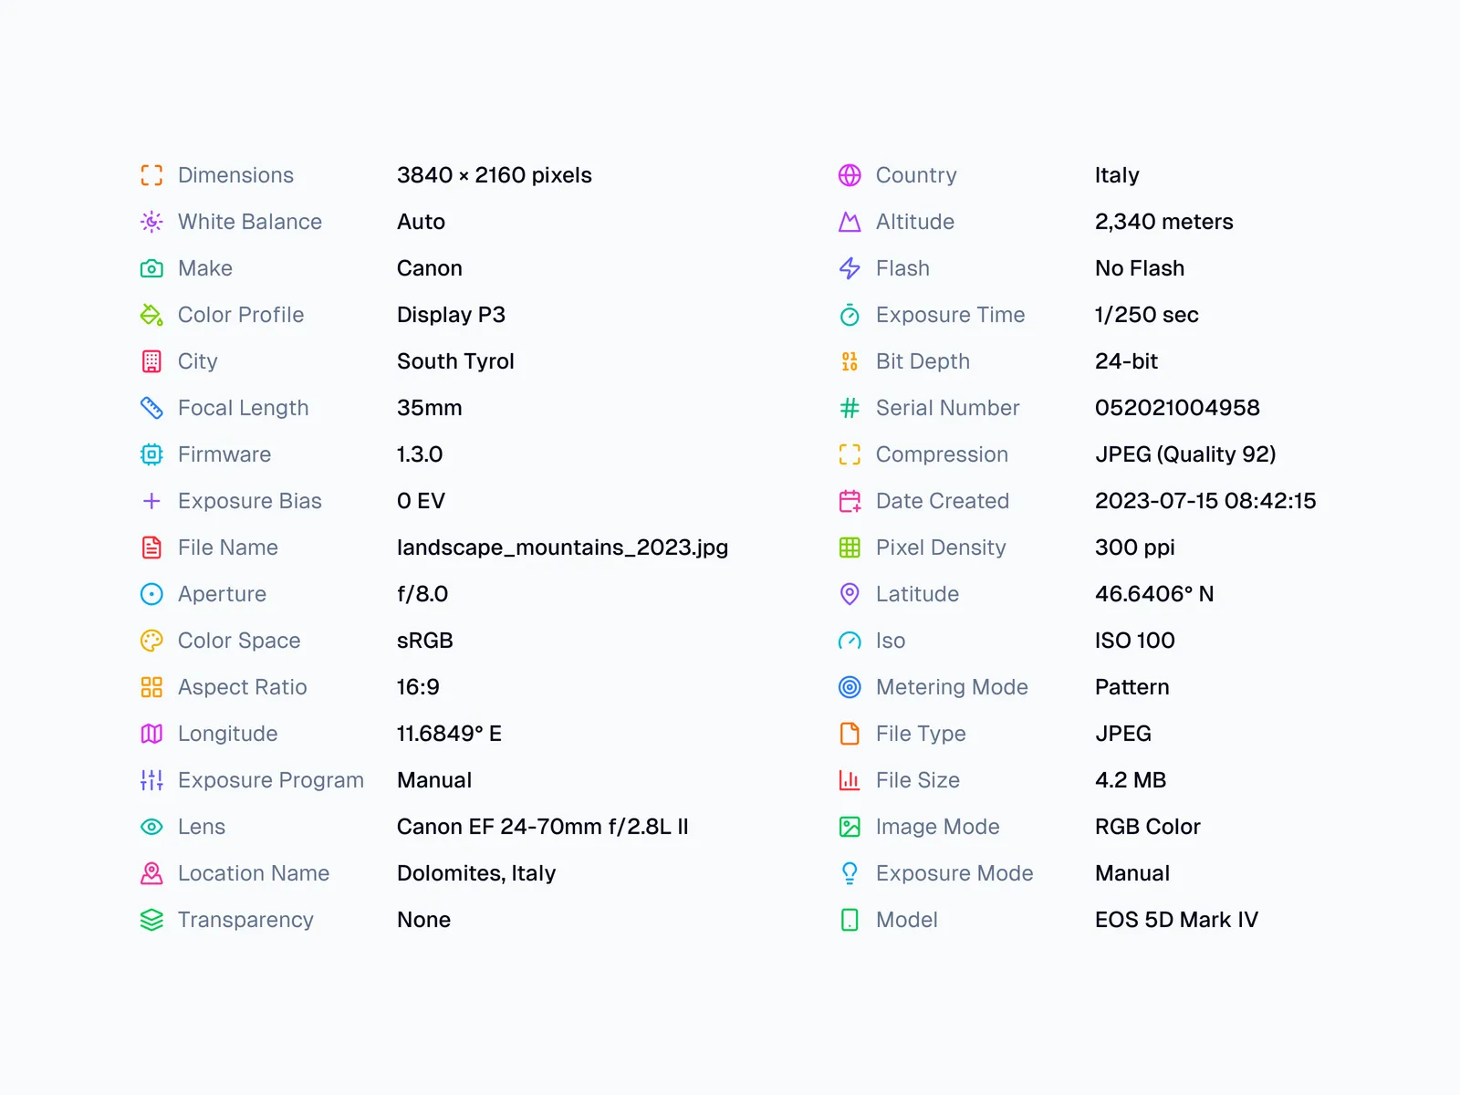Select the serial number 052021004958
1460x1095 pixels.
coord(1177,408)
